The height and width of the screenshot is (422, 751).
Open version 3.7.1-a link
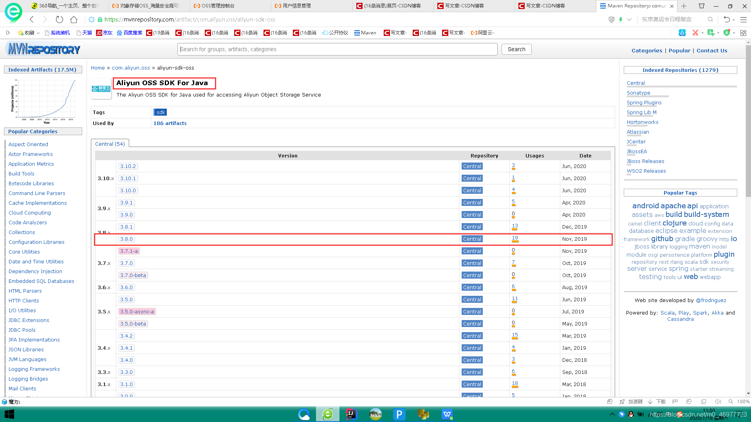129,251
